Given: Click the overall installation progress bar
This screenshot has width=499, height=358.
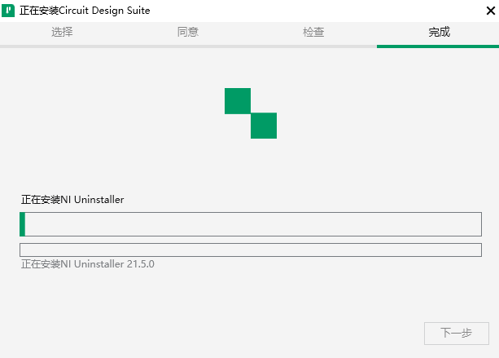Looking at the screenshot, I should (x=251, y=224).
